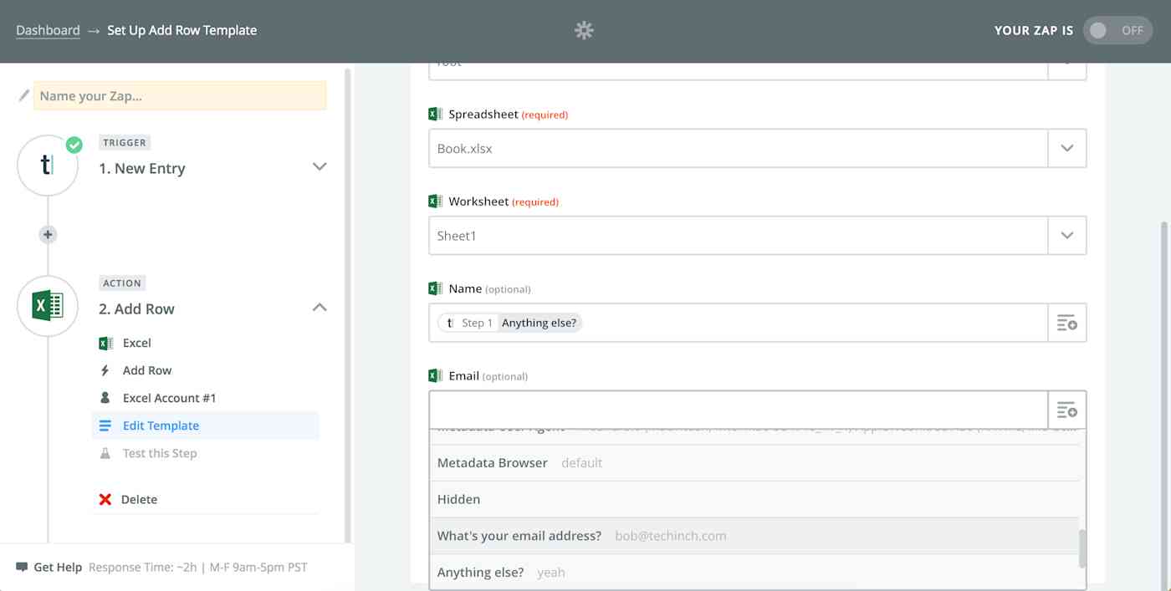Click the field list dropdown scrollbar thumb
Image resolution: width=1171 pixels, height=591 pixels.
click(x=1082, y=548)
